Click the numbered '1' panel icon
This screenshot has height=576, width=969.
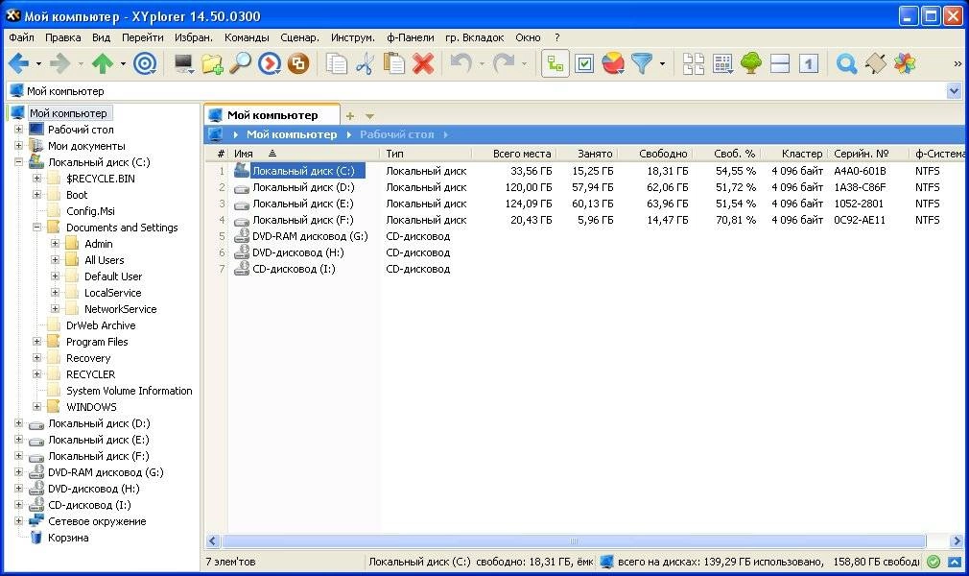tap(809, 63)
